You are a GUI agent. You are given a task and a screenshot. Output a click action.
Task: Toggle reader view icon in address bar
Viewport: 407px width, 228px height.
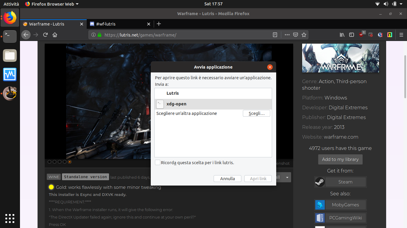pyautogui.click(x=275, y=35)
